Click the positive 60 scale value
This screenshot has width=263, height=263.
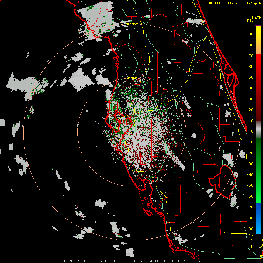251,66
